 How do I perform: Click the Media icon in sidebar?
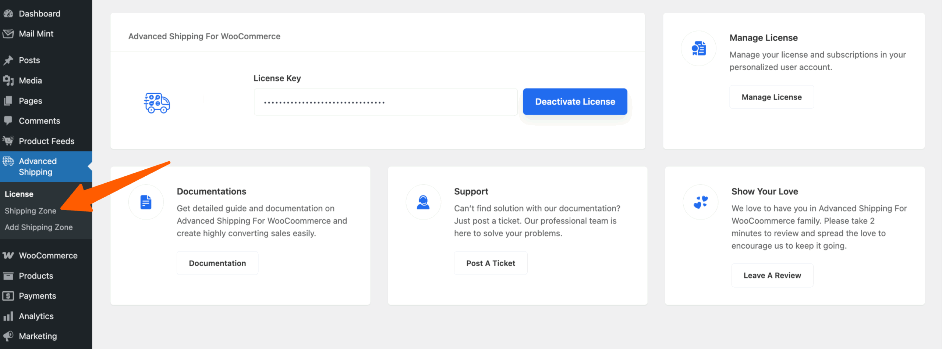click(x=8, y=80)
